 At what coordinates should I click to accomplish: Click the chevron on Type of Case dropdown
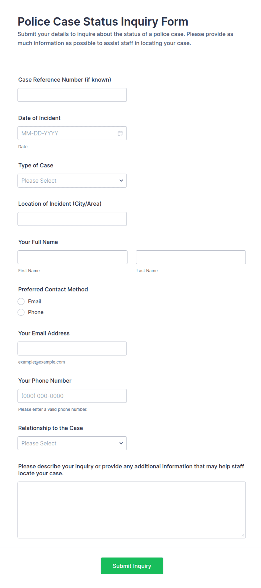121,181
